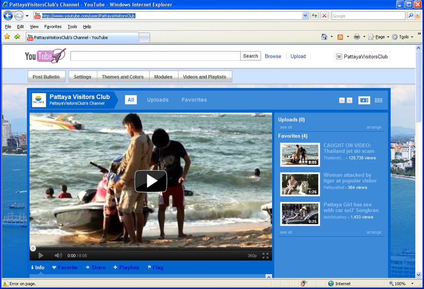
Task: Open the Home button dropdown arrow
Action: [331, 37]
